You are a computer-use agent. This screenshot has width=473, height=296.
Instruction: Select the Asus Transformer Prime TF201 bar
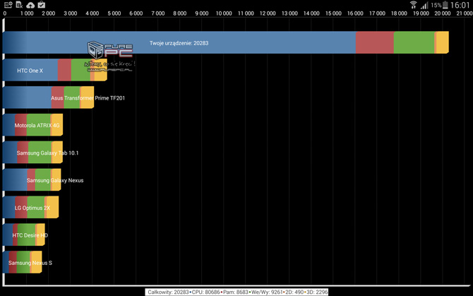click(48, 97)
